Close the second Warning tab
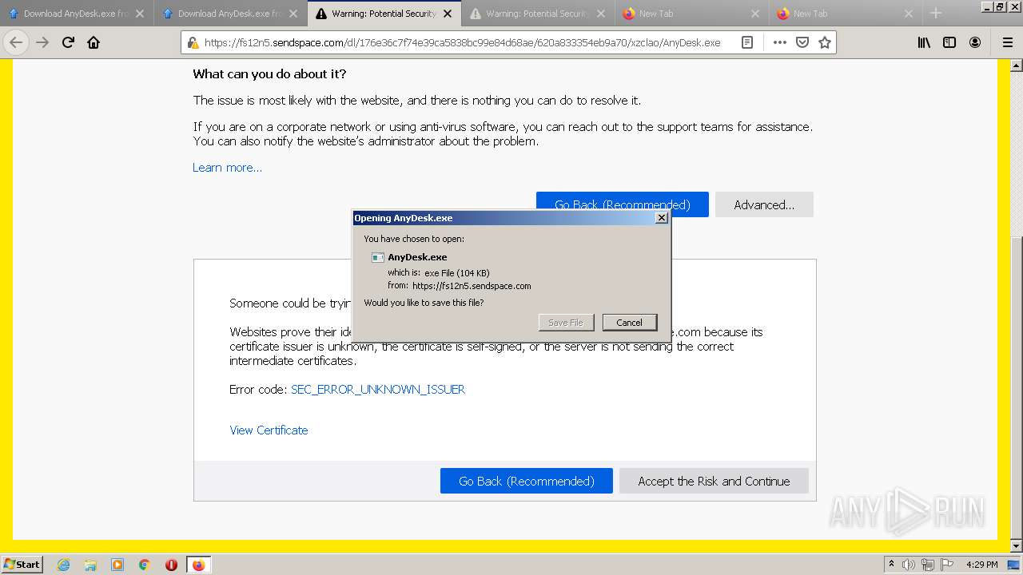The image size is (1023, 575). tap(601, 14)
